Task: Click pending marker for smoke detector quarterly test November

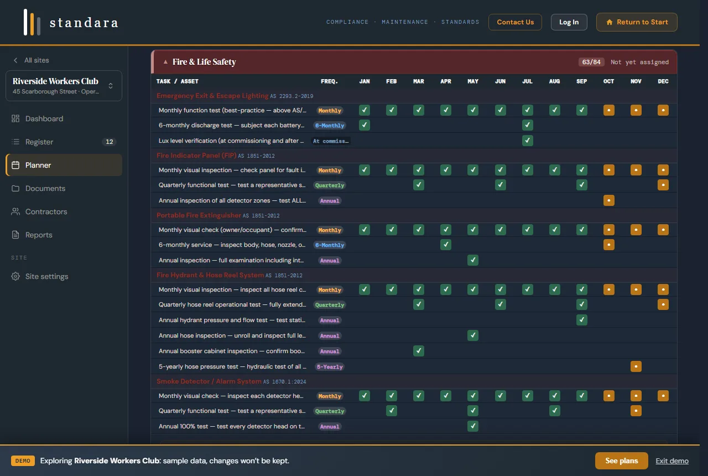Action: coord(636,411)
